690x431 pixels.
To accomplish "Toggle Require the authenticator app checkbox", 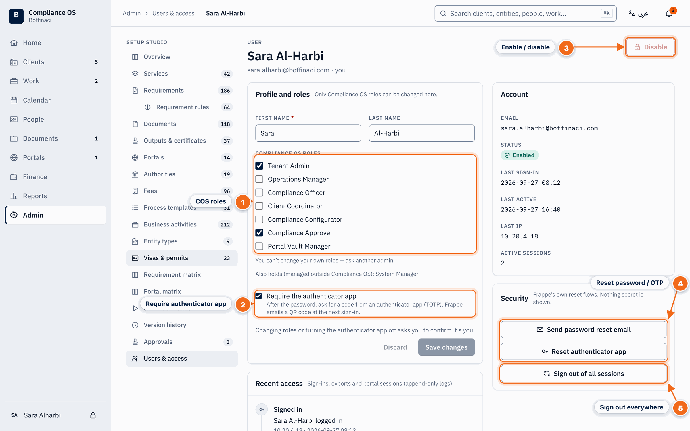I will [259, 296].
